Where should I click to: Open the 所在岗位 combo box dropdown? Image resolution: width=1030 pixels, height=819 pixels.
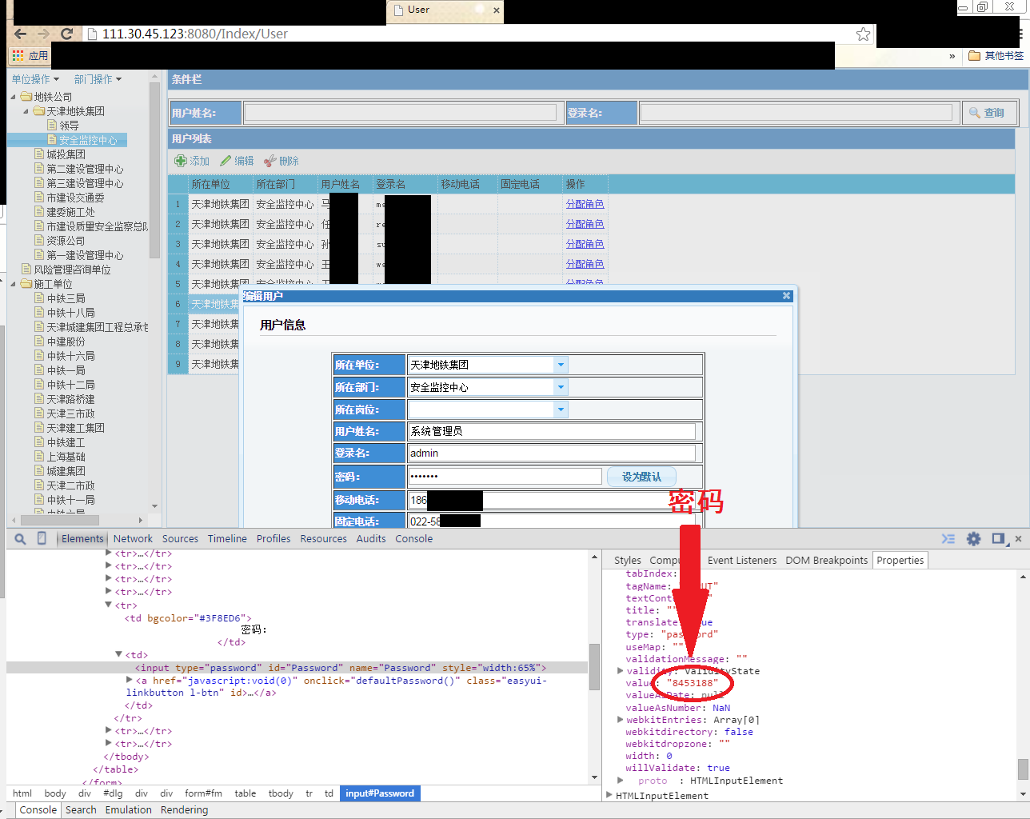coord(561,409)
